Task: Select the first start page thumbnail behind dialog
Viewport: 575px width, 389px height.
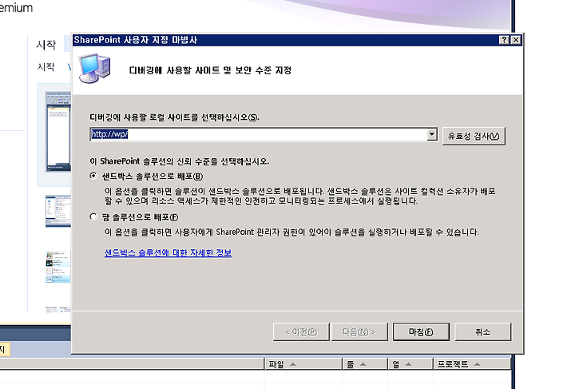Action: (x=58, y=132)
